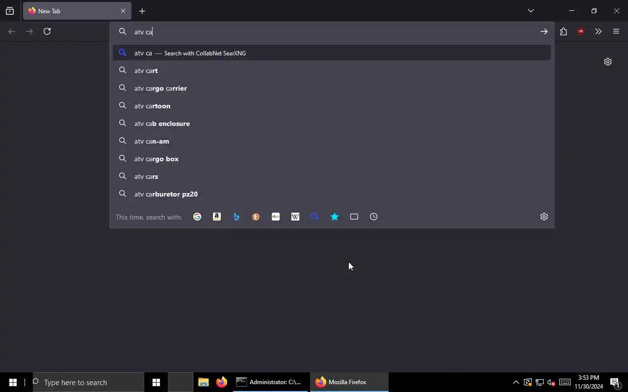Open the Windows Start button
Viewport: 628px width, 392px height.
[x=13, y=382]
